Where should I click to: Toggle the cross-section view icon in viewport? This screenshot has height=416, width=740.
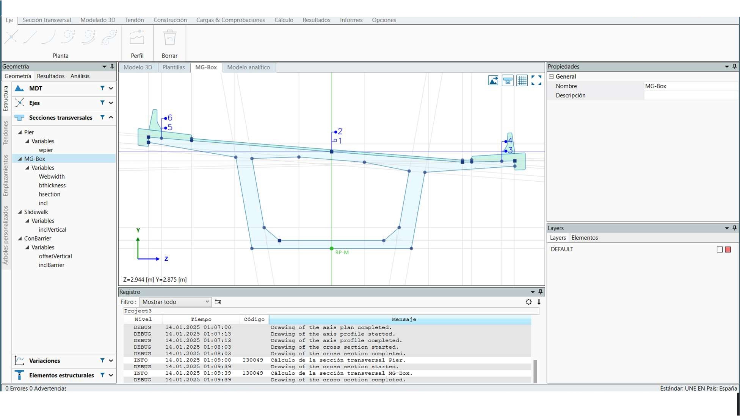tap(508, 80)
